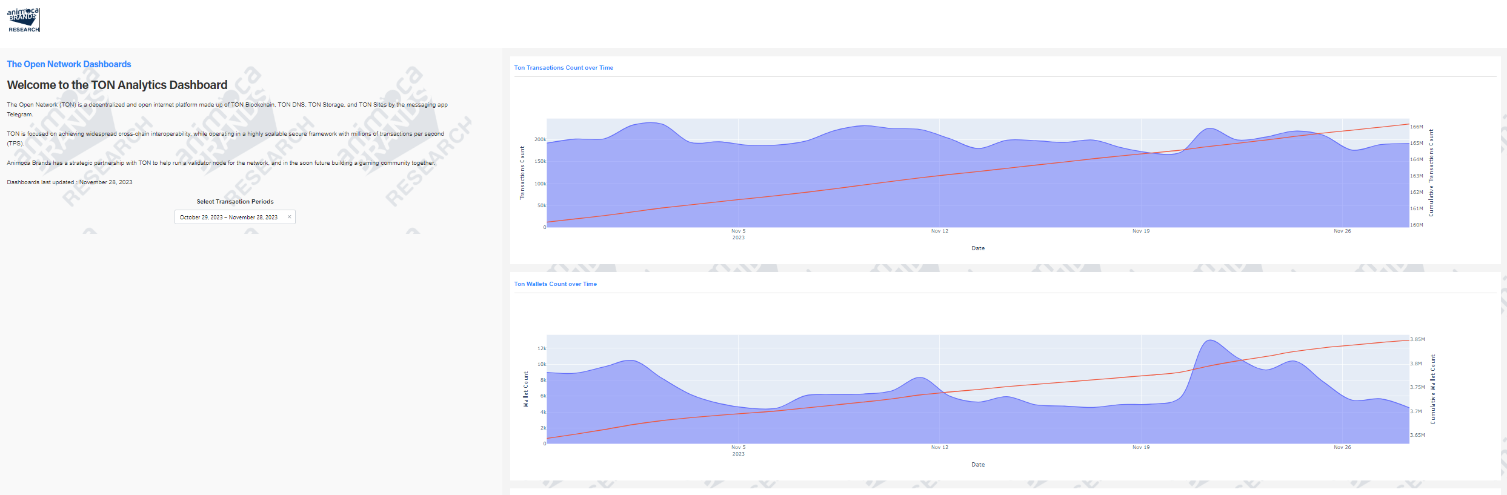This screenshot has height=495, width=1507.
Task: Click the 'Cumulative Wallet Count' axis label
Action: [x=1432, y=389]
